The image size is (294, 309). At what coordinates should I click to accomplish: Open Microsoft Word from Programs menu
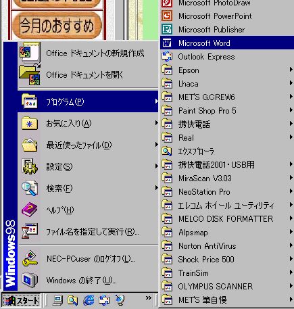coord(227,43)
